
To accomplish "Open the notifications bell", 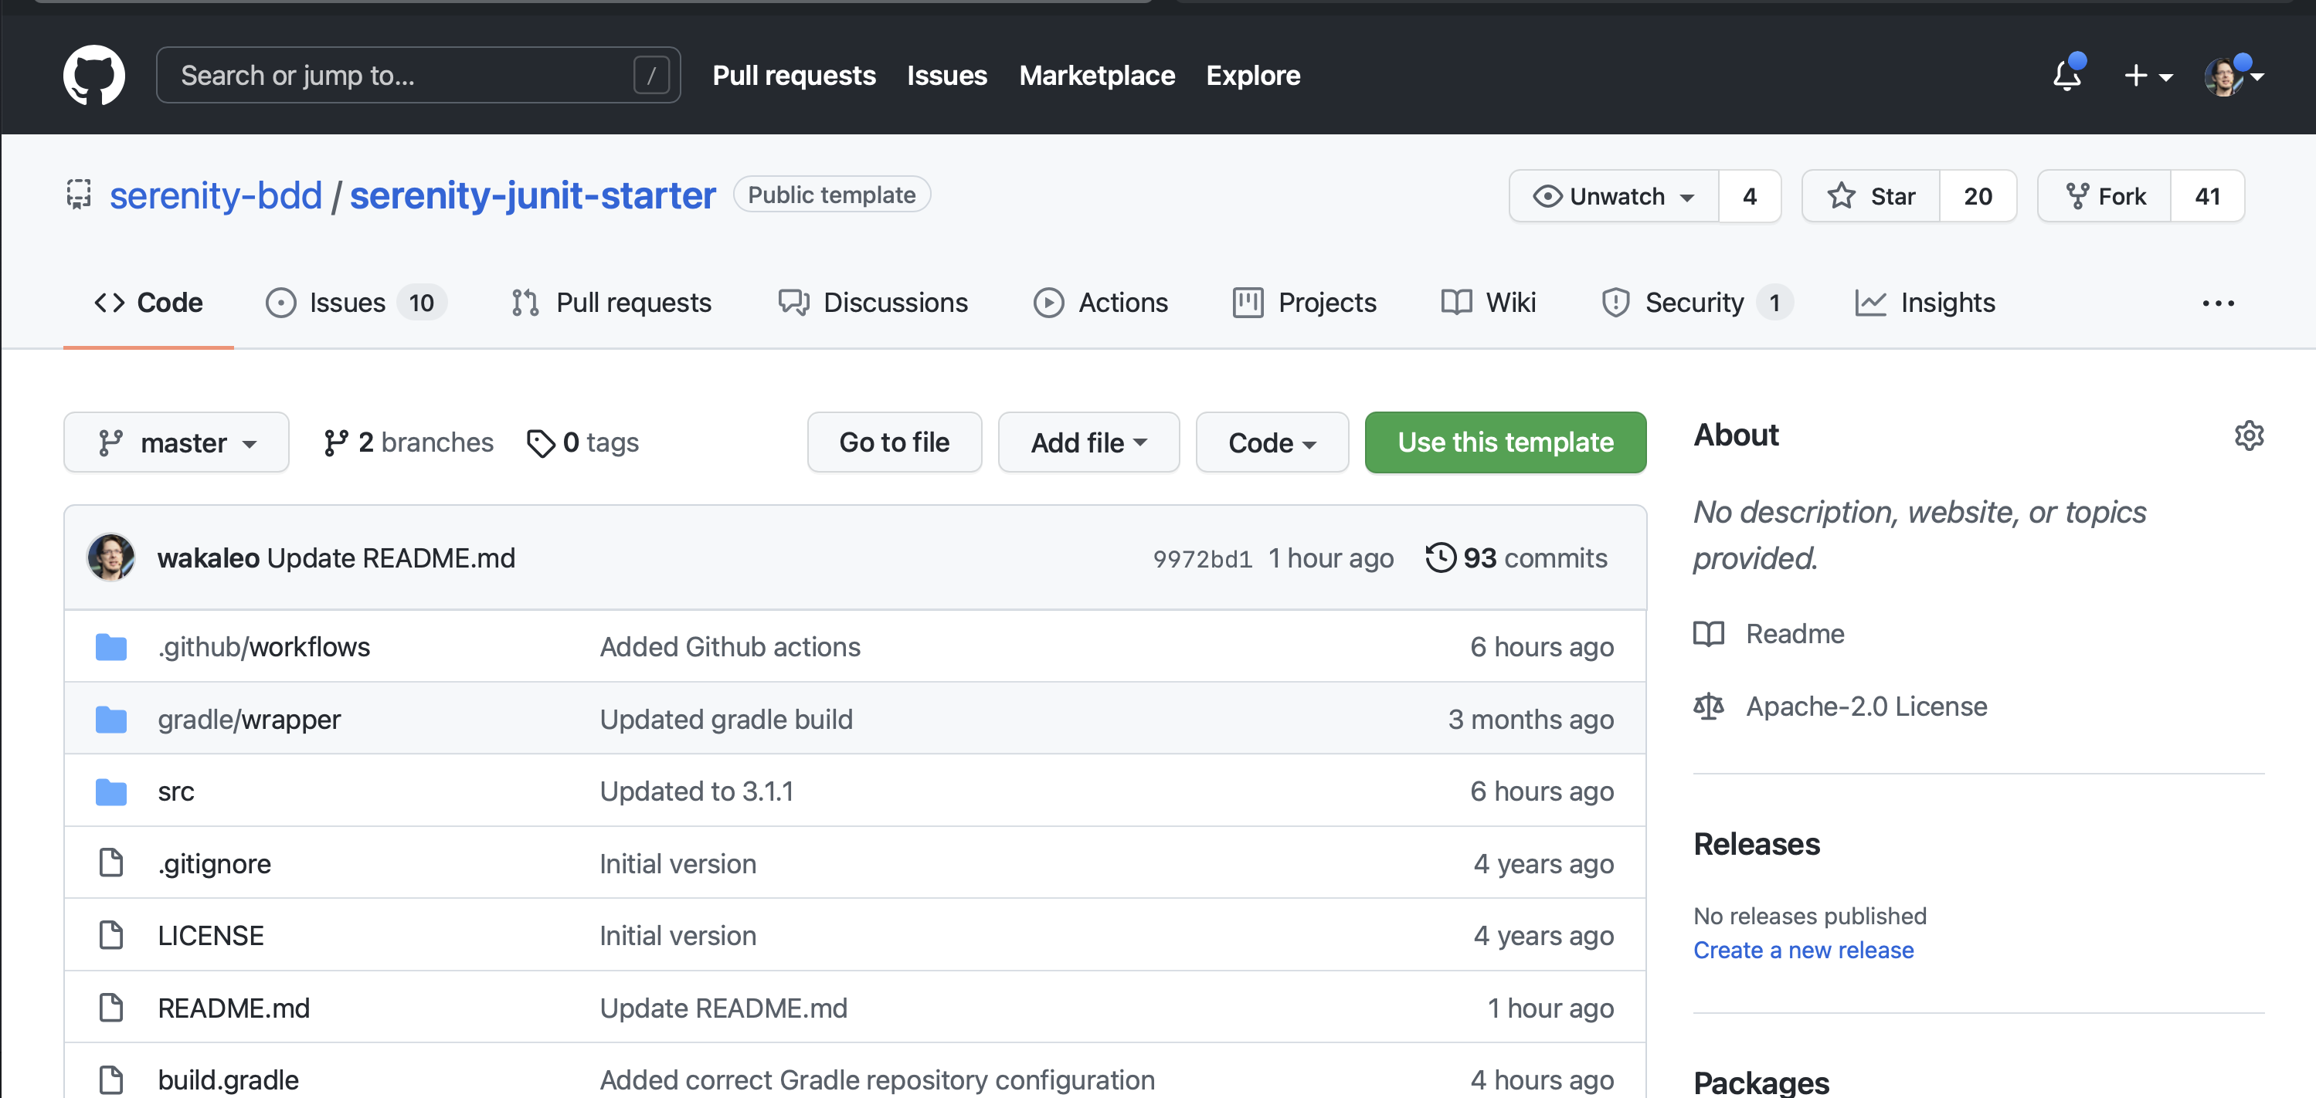I will click(2066, 76).
